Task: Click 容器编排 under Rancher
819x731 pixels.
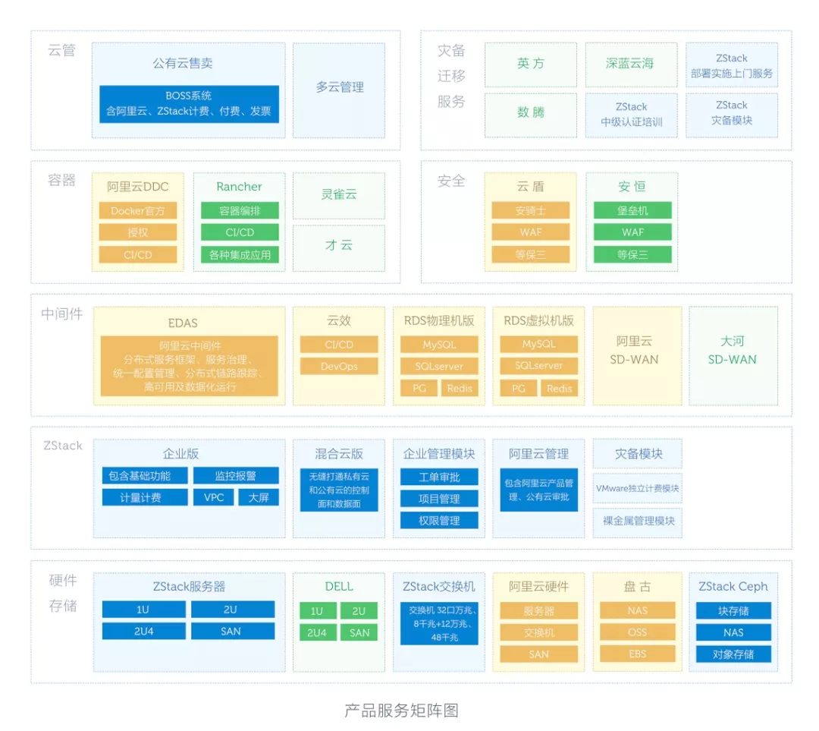Action: coord(240,210)
